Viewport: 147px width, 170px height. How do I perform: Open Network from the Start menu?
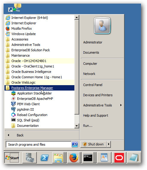(89, 74)
